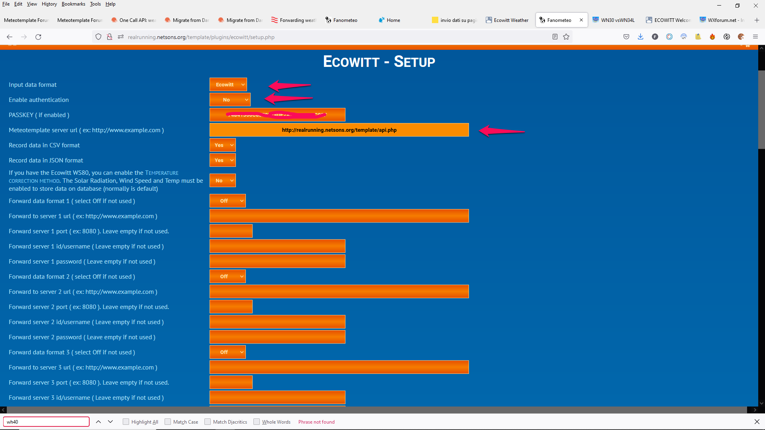Open the shield tracking protection icon

[98, 37]
